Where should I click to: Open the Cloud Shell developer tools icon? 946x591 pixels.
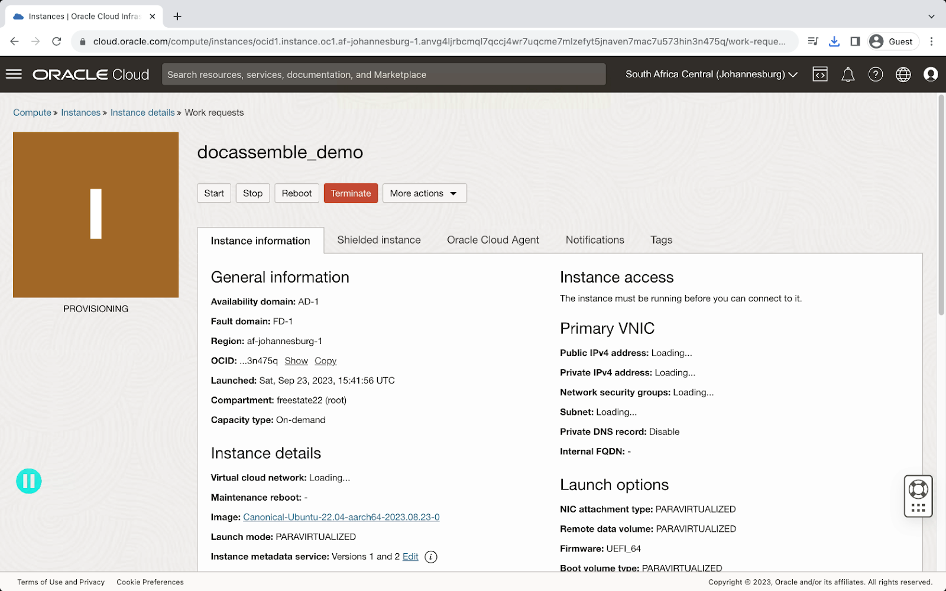[820, 74]
